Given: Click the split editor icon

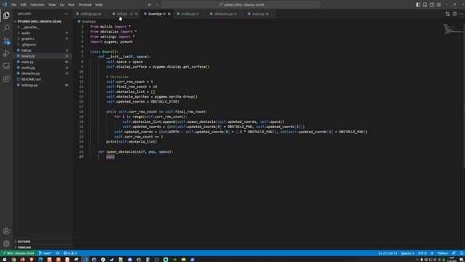Looking at the screenshot, I should point(455,14).
